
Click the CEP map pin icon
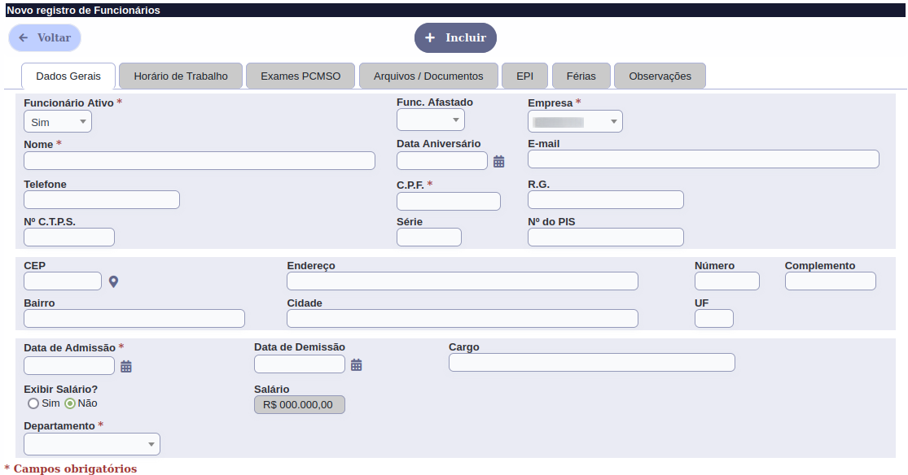coord(114,281)
